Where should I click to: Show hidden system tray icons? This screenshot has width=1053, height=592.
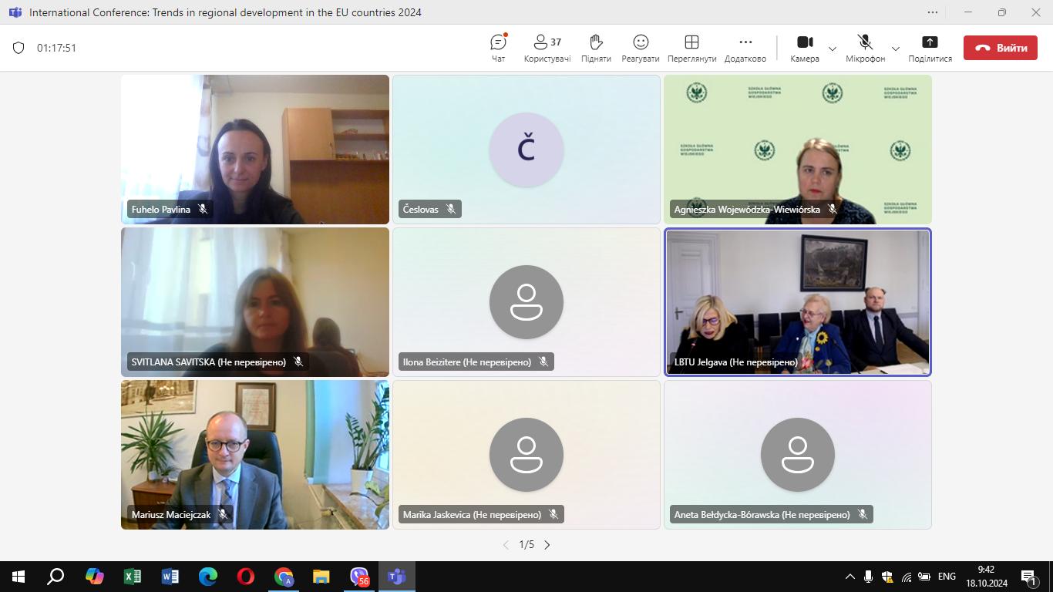pos(849,577)
